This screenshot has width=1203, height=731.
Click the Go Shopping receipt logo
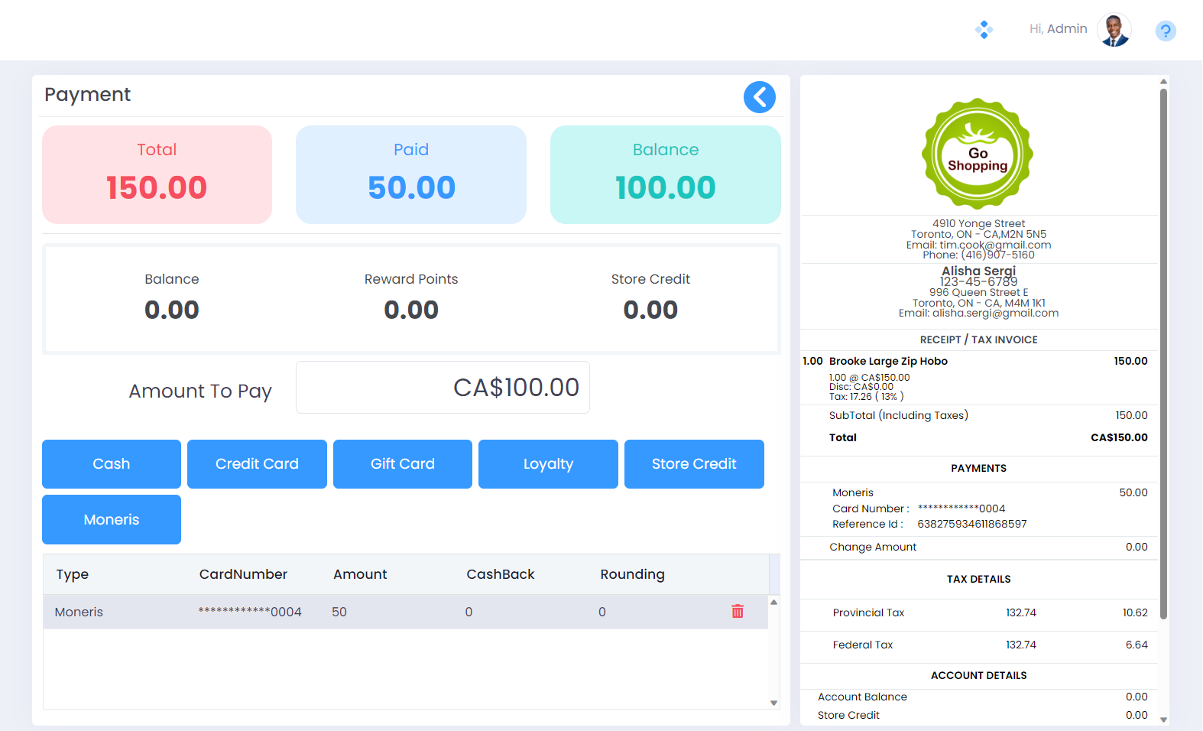tap(978, 154)
